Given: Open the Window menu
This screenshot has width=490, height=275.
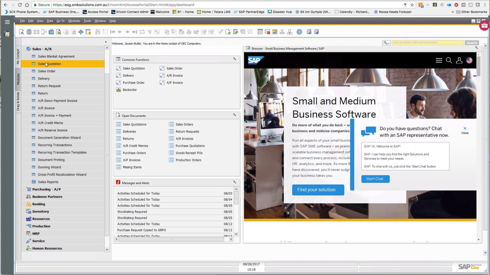Looking at the screenshot, I should coord(100,21).
